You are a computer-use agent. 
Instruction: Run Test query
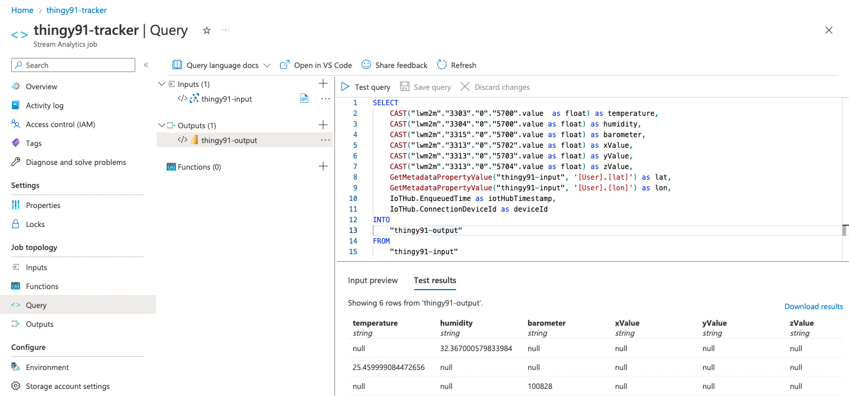click(x=366, y=87)
